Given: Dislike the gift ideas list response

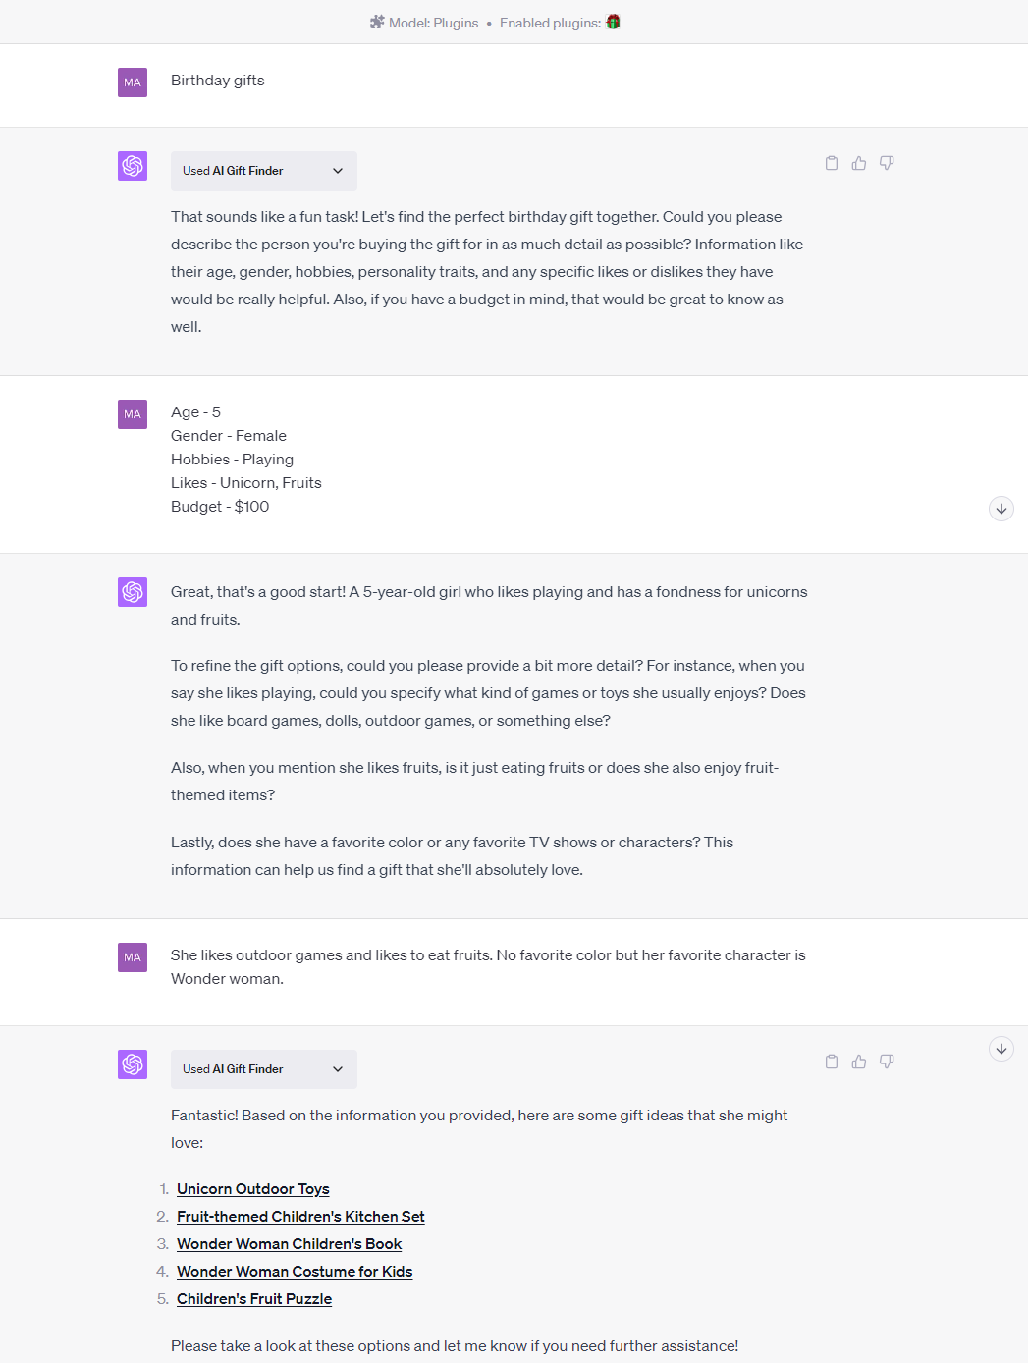Looking at the screenshot, I should tap(887, 1062).
